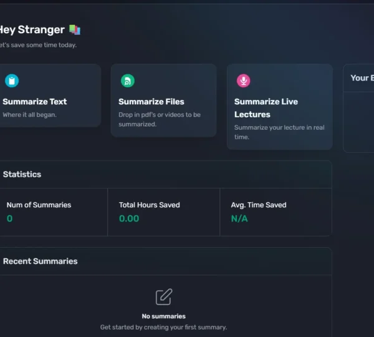Click the "Where it all began." description
This screenshot has height=337, width=374.
click(30, 115)
